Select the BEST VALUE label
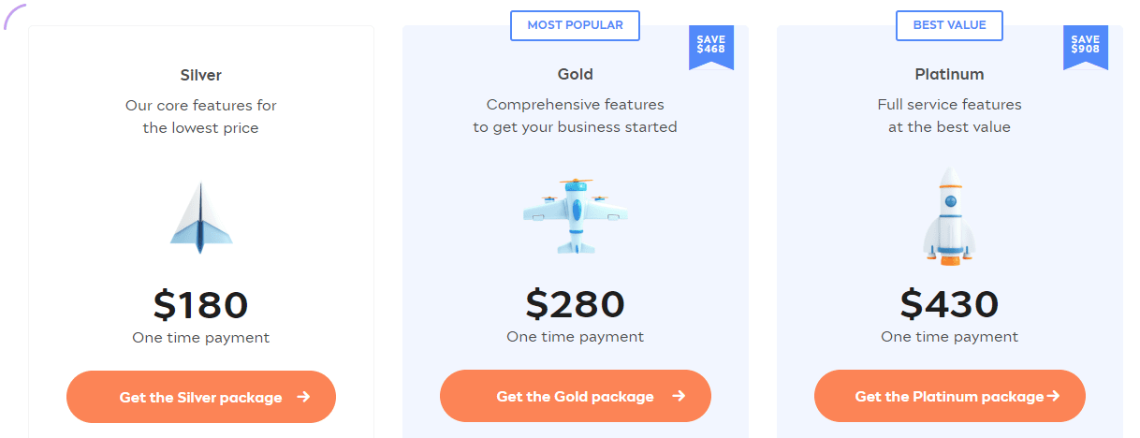 point(950,25)
